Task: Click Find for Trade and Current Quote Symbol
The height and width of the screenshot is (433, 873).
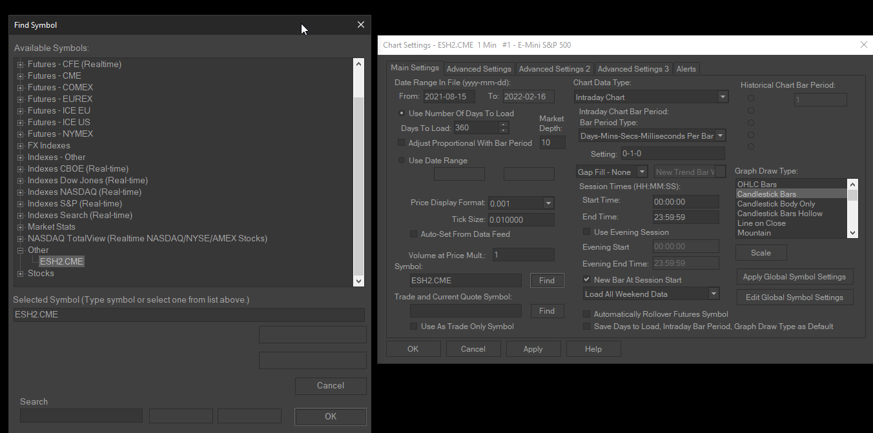Action: (547, 311)
